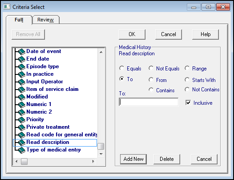The height and width of the screenshot is (180, 234).
Task: Choose the Equals radio button
Action: pyautogui.click(x=122, y=68)
